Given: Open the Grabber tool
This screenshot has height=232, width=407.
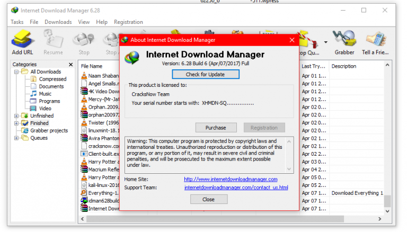Looking at the screenshot, I should (x=344, y=42).
